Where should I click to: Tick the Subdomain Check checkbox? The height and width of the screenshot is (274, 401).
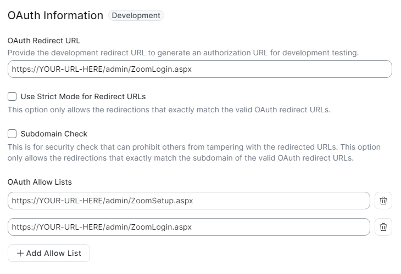pyautogui.click(x=12, y=134)
